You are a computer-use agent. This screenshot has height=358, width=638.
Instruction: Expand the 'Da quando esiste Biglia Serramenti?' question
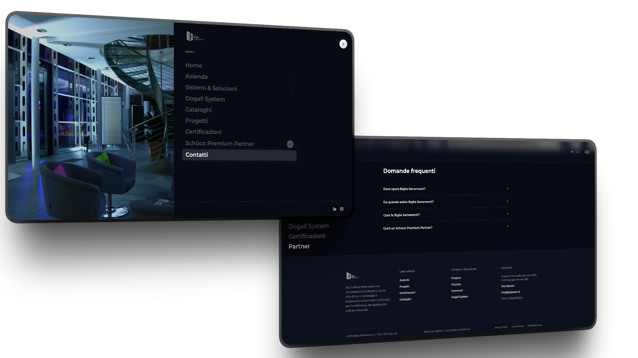[x=446, y=202]
